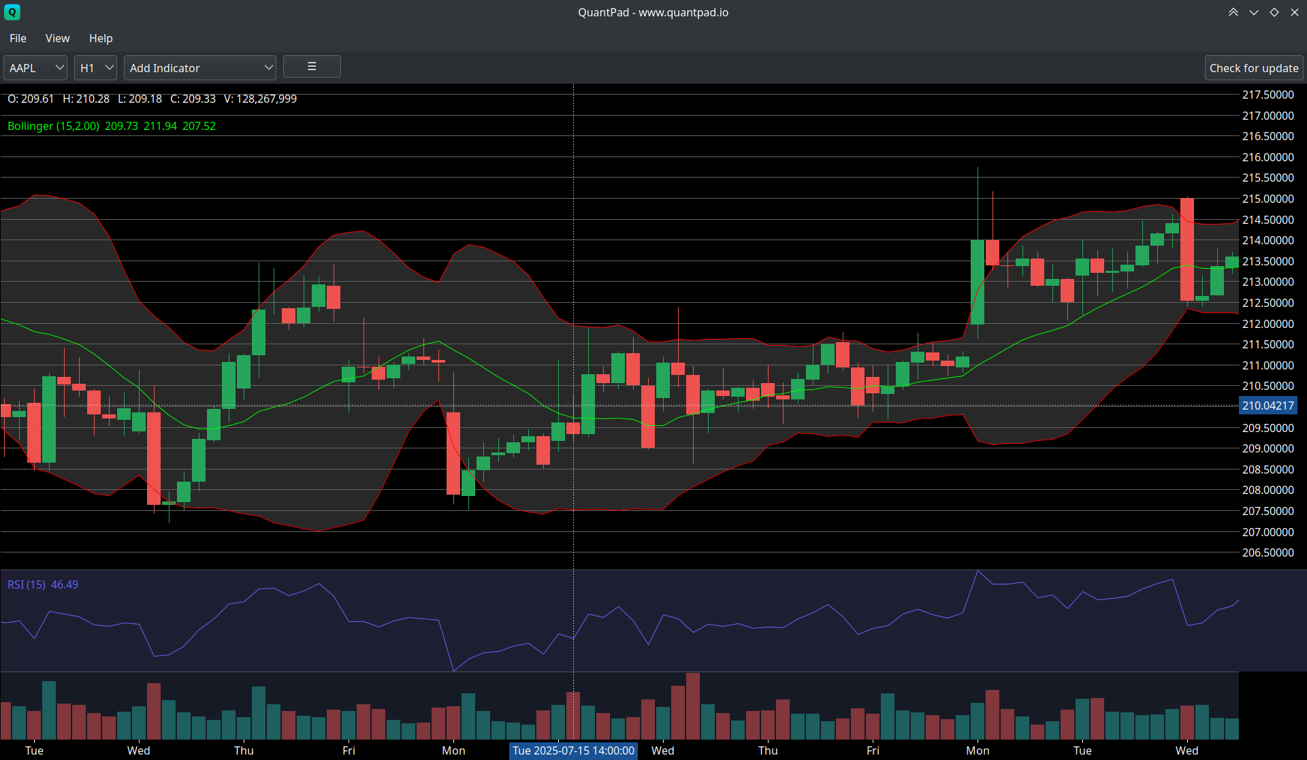Viewport: 1307px width, 760px height.
Task: Click the tallest red volume bar
Action: (x=693, y=706)
